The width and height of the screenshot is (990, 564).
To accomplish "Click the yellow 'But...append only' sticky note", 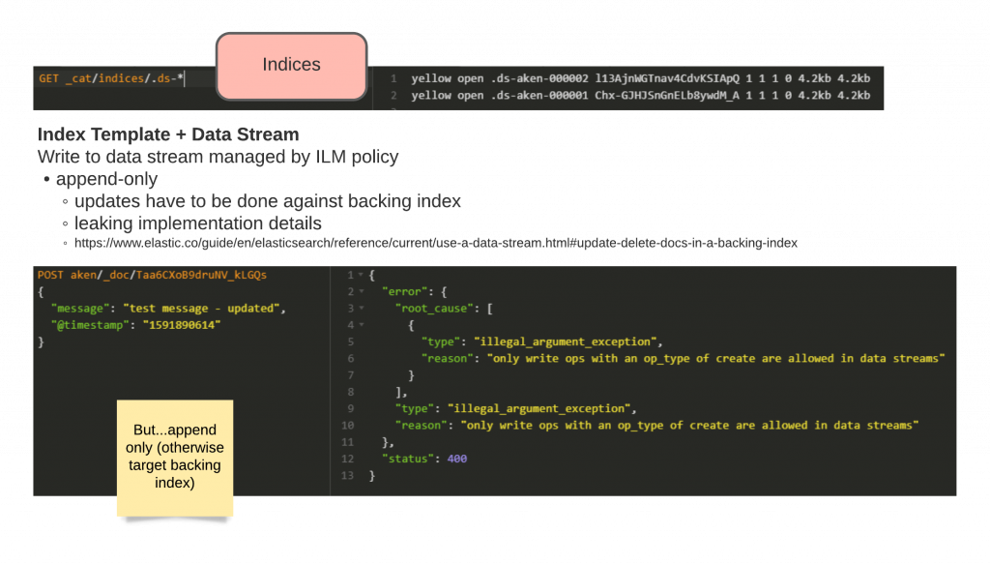I will (x=175, y=458).
